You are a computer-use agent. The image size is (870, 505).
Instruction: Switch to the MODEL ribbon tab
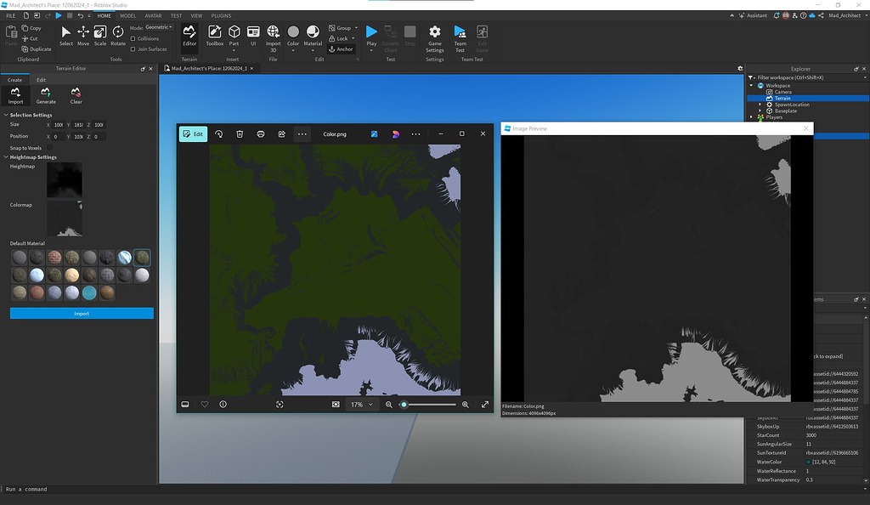127,15
